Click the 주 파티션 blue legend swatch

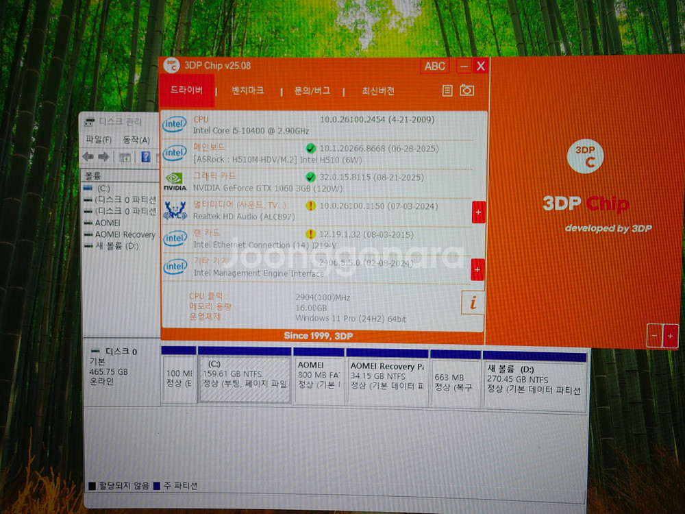(x=157, y=486)
